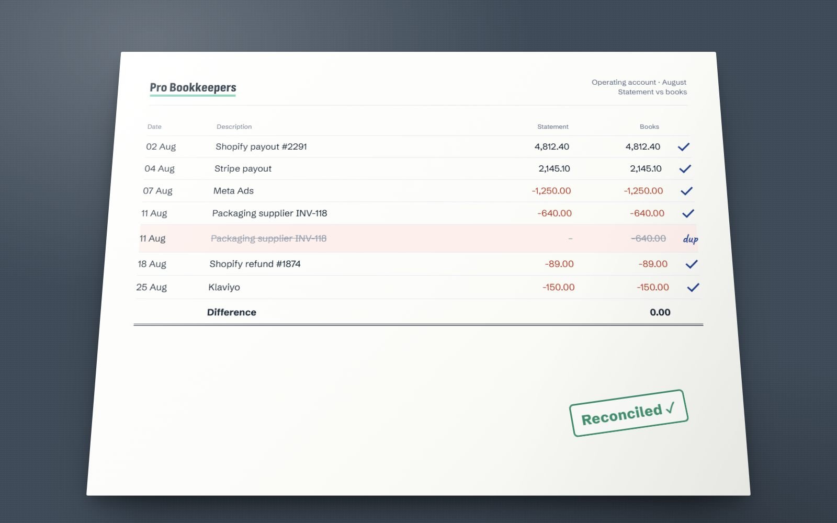Select the '04 Aug' date cell

coord(160,169)
